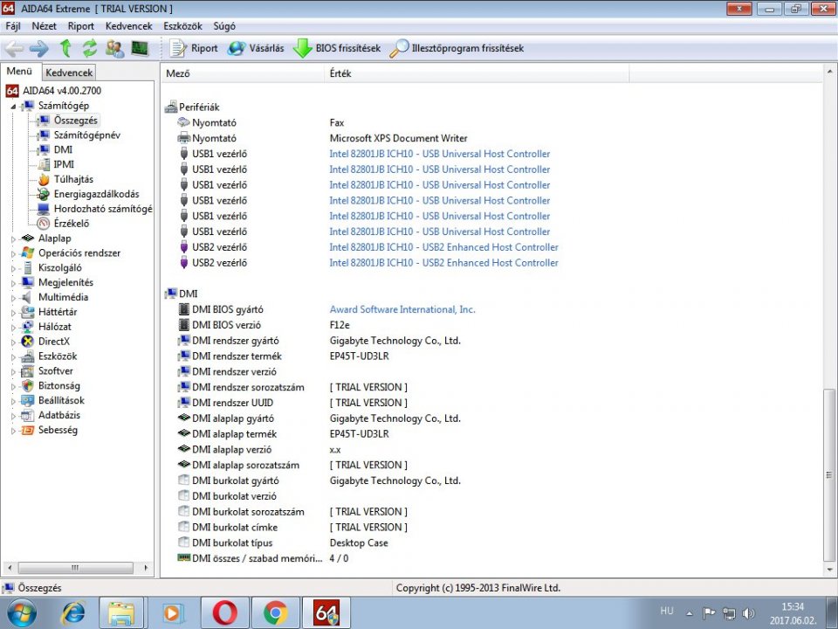Click the vertical scrollbar thumb
The width and height of the screenshot is (838, 629).
click(829, 475)
